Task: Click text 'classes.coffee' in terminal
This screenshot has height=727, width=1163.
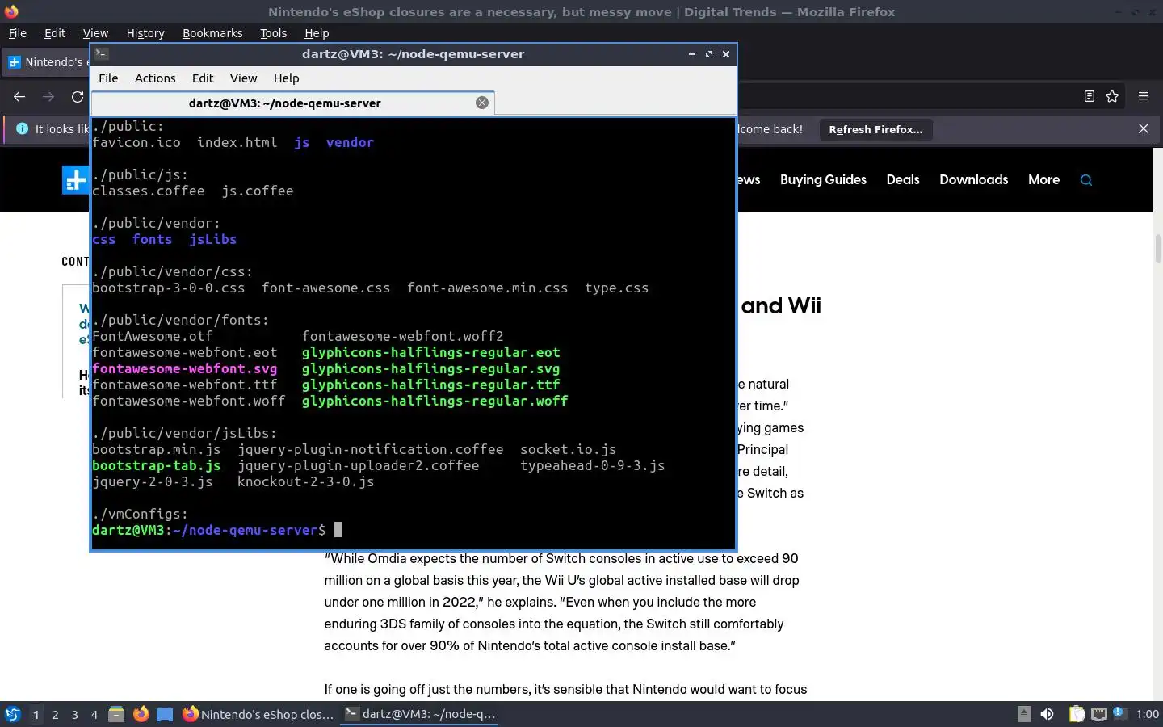Action: point(148,191)
